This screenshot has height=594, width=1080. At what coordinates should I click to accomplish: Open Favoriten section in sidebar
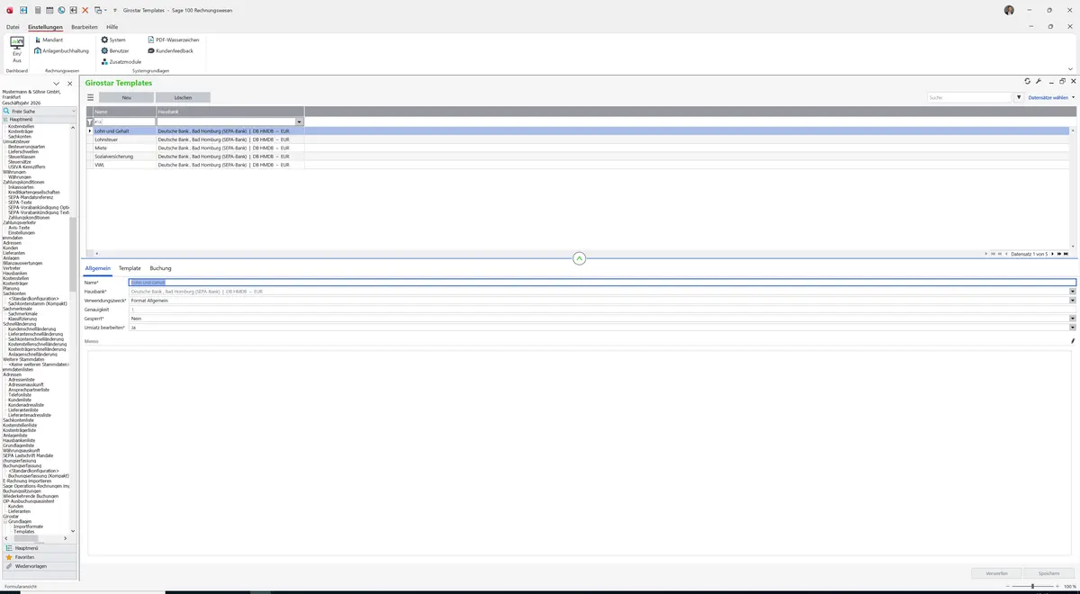[38, 557]
